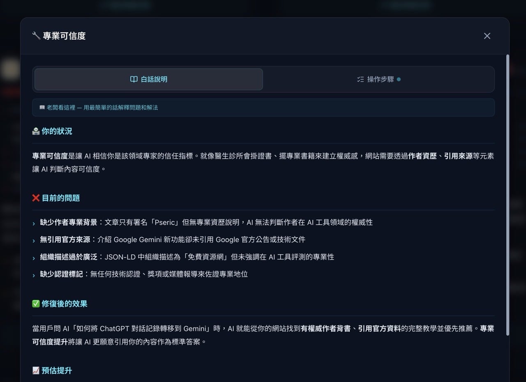Switch to the 操作步驟 tab
Image resolution: width=526 pixels, height=382 pixels.
click(378, 79)
